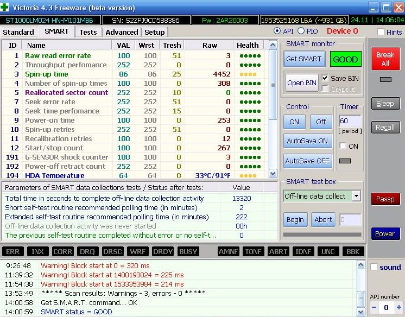The height and width of the screenshot is (317, 405).
Task: Begin the SMART test
Action: point(295,220)
